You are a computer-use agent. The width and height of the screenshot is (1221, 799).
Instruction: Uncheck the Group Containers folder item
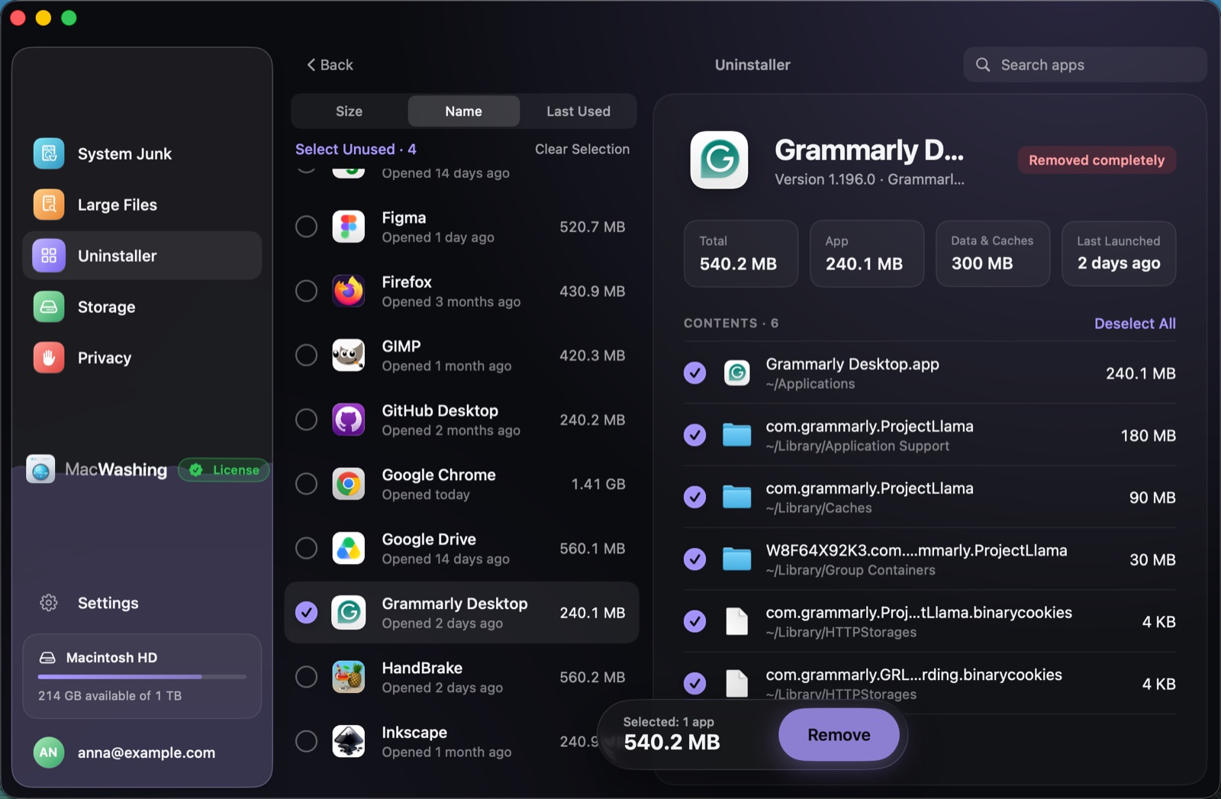click(x=694, y=559)
